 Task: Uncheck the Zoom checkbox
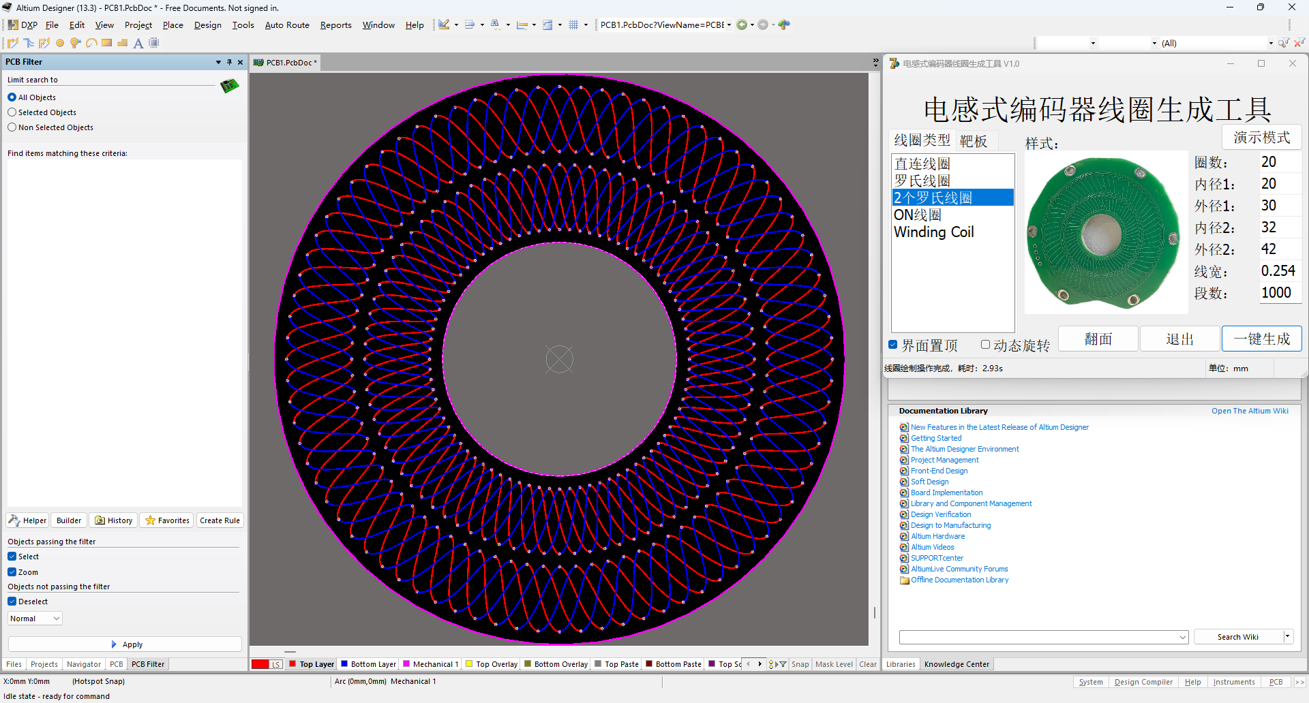[12, 572]
